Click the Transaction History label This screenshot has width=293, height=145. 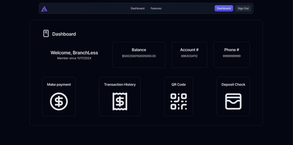(x=120, y=84)
